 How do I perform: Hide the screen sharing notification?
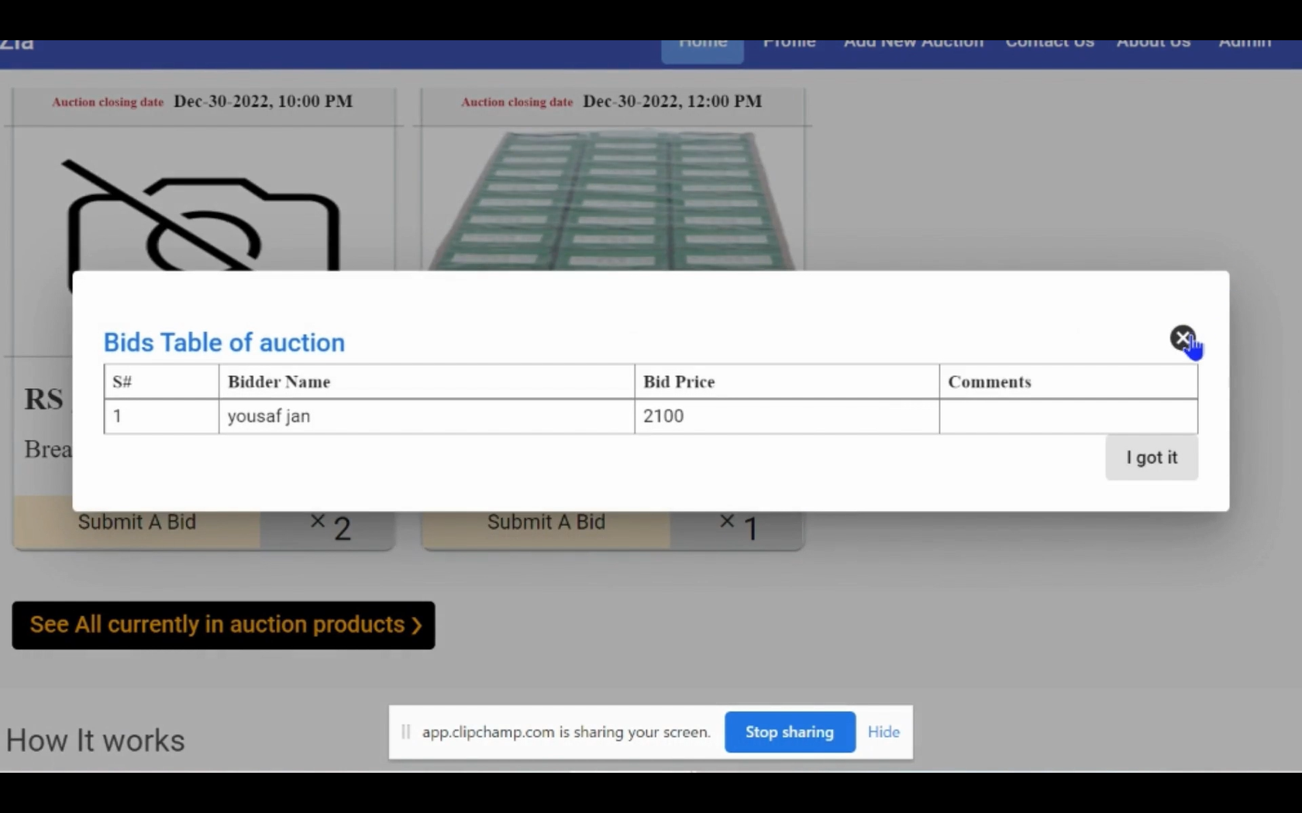point(883,732)
